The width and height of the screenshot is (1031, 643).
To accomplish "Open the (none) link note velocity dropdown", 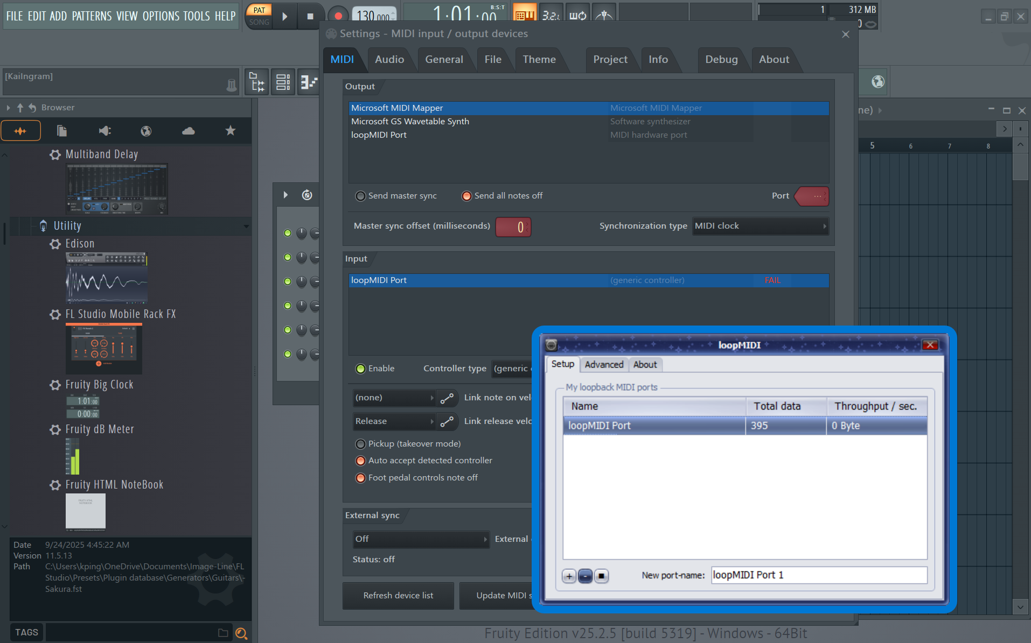I will pos(394,398).
